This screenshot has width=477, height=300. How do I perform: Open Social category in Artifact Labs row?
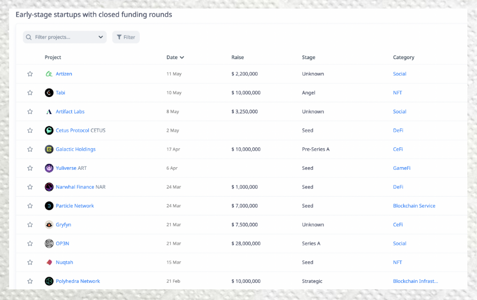(x=399, y=111)
